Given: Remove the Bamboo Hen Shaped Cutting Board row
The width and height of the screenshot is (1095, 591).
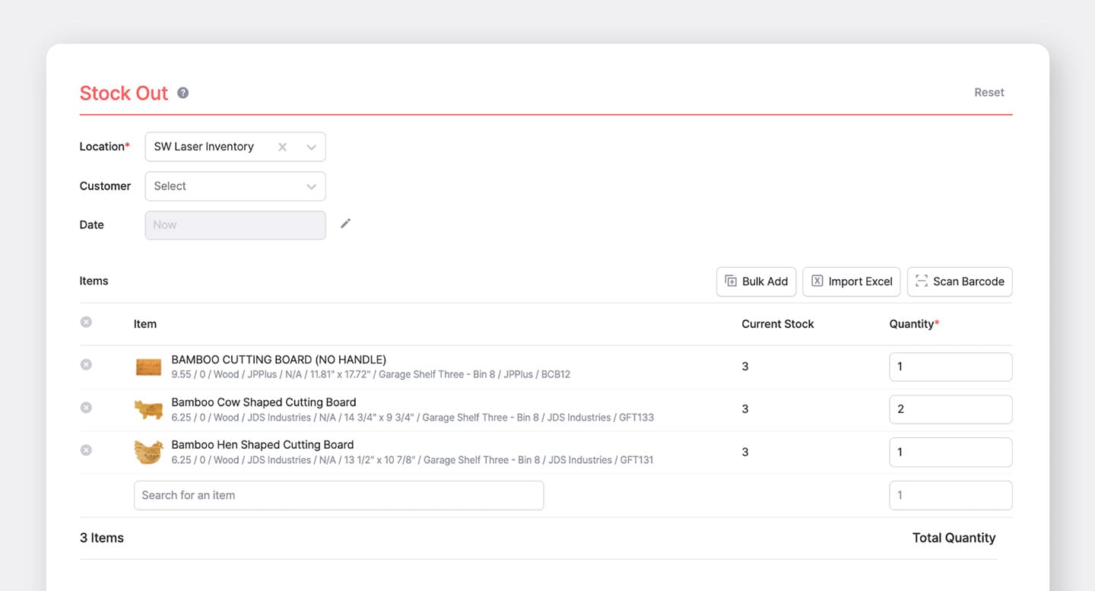Looking at the screenshot, I should (86, 450).
